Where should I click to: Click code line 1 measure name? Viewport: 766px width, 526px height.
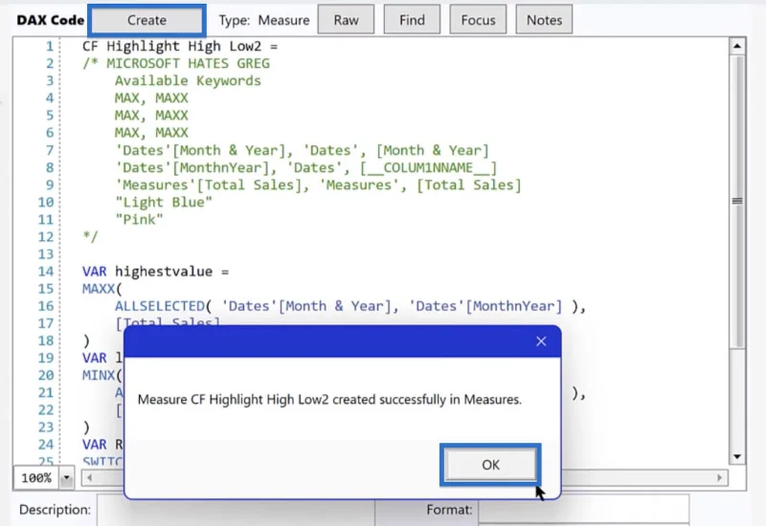pos(171,46)
